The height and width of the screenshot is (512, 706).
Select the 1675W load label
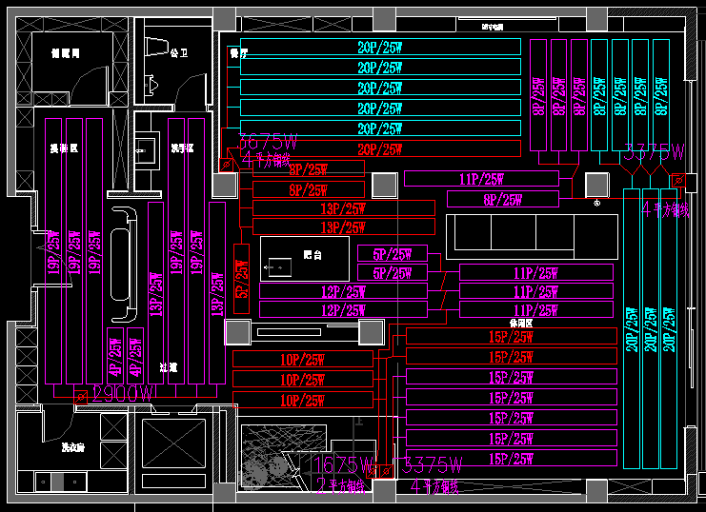(x=341, y=465)
